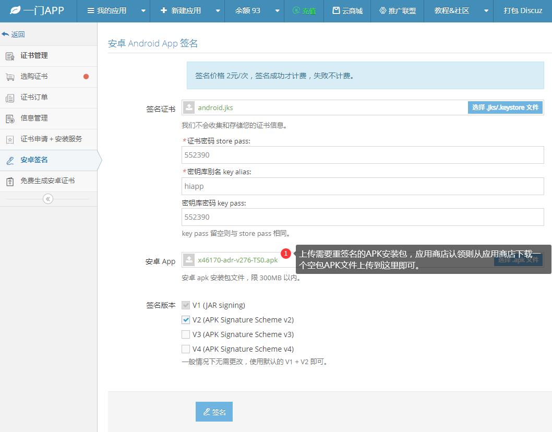Image resolution: width=552 pixels, height=432 pixels.
Task: Click the blue 签名 submit button
Action: click(214, 412)
